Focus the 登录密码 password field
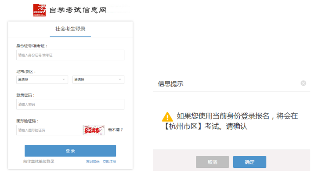314x174 pixels. (x=70, y=104)
